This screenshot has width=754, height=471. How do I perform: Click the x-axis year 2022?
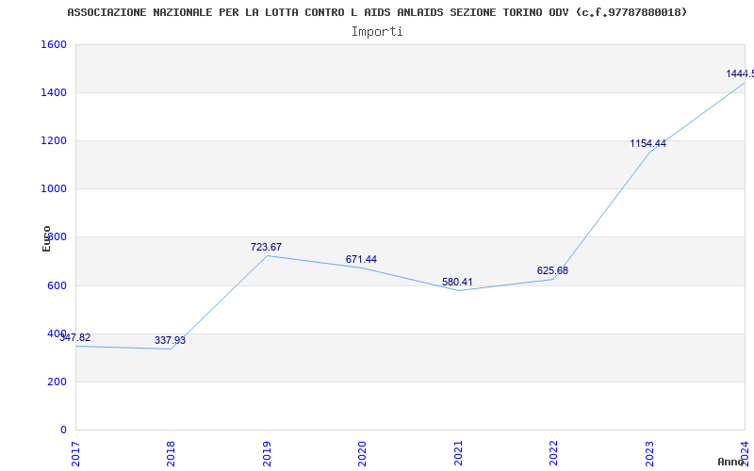pyautogui.click(x=553, y=453)
